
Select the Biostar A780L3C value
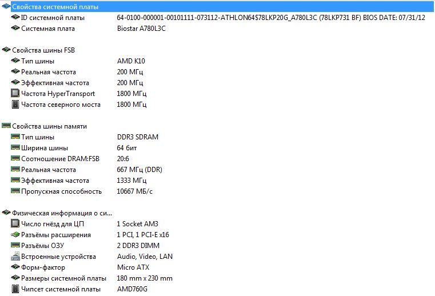(x=141, y=29)
